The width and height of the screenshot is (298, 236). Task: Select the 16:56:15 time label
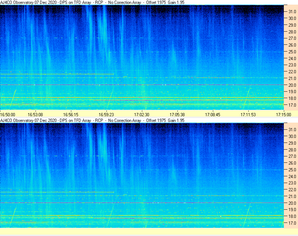[71, 115]
